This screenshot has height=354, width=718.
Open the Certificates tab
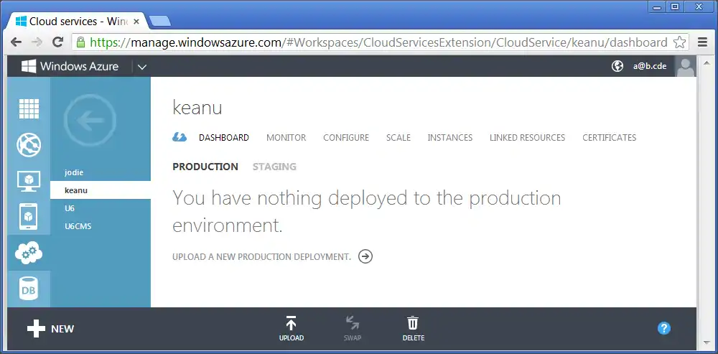tap(610, 137)
